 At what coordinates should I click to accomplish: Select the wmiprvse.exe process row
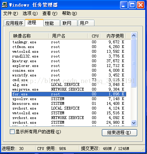(69, 90)
